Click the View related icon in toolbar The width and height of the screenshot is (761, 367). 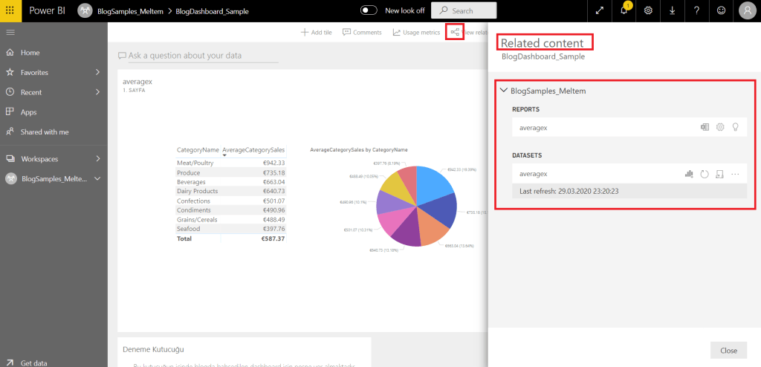pos(455,32)
